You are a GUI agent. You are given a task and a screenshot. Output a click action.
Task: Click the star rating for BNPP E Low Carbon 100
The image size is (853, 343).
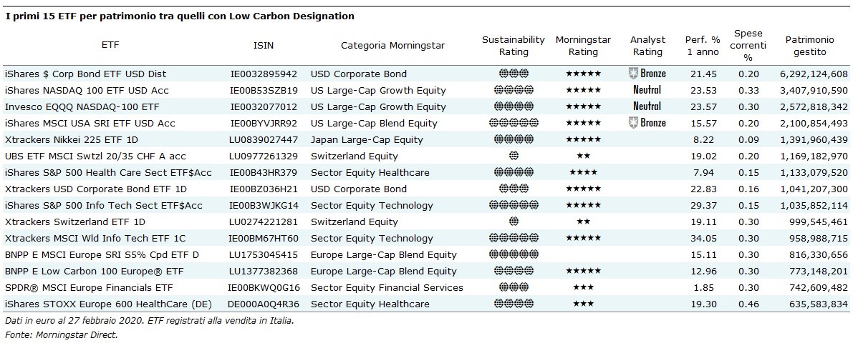click(583, 271)
